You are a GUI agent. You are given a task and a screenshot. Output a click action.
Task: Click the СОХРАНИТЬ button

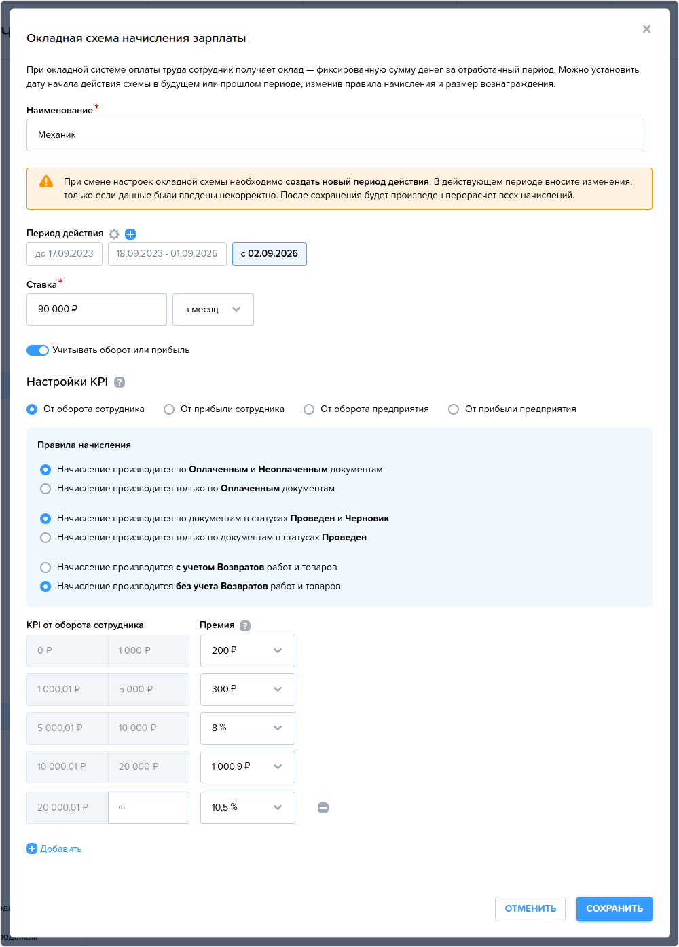tap(614, 909)
